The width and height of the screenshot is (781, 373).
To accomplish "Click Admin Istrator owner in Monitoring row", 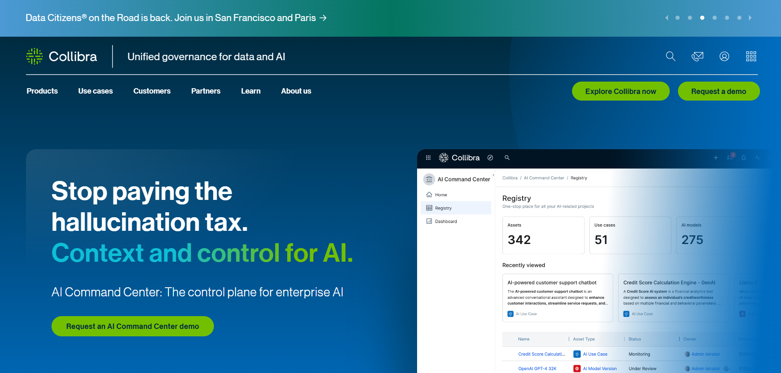I will coord(706,354).
